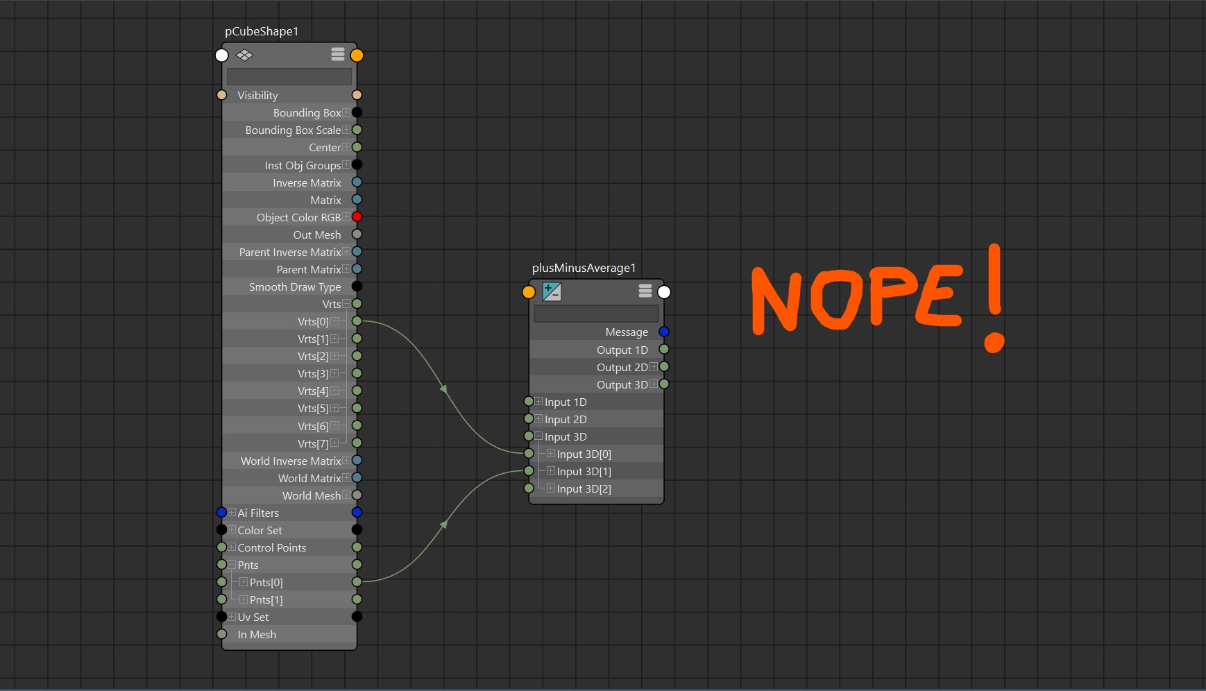Image resolution: width=1206 pixels, height=691 pixels.
Task: Click the three-line view mode icon on pCubeShape1
Action: (x=338, y=55)
